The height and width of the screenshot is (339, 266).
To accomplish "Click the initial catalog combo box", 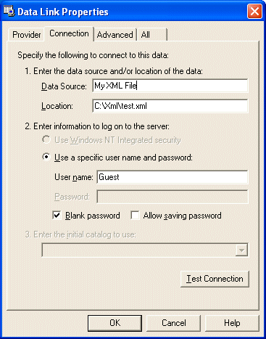I will 145,250.
